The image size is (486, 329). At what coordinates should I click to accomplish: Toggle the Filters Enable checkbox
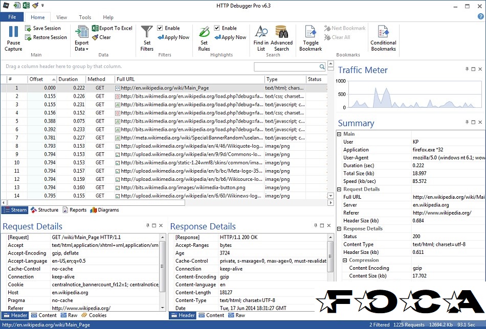pos(160,28)
